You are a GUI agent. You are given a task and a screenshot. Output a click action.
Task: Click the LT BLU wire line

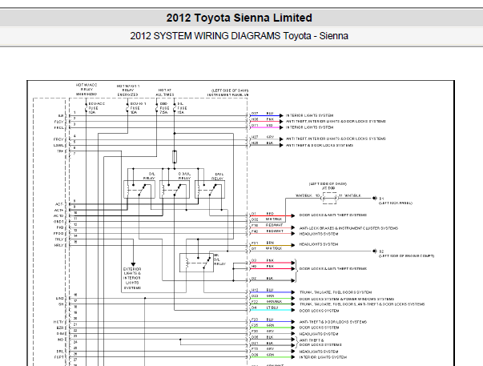pyautogui.click(x=271, y=310)
